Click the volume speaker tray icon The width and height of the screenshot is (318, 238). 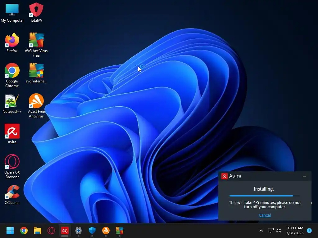[279, 231]
